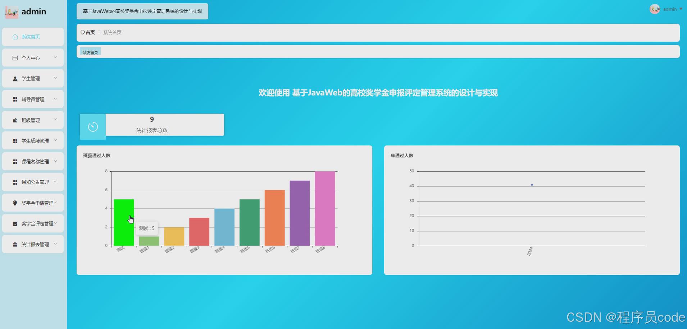Click the 系统首页 breadcrumb text
This screenshot has width=687, height=329.
(112, 32)
